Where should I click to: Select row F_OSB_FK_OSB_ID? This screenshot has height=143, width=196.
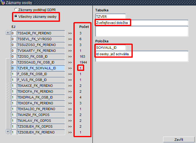click(41, 74)
